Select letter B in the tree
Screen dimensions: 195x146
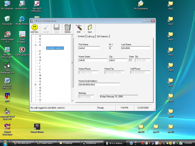click(40, 39)
